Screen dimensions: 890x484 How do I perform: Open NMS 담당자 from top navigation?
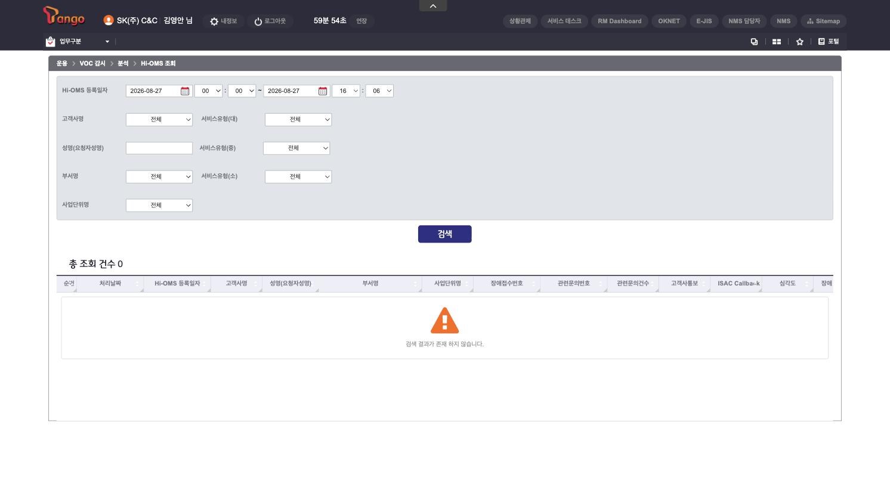pyautogui.click(x=744, y=21)
